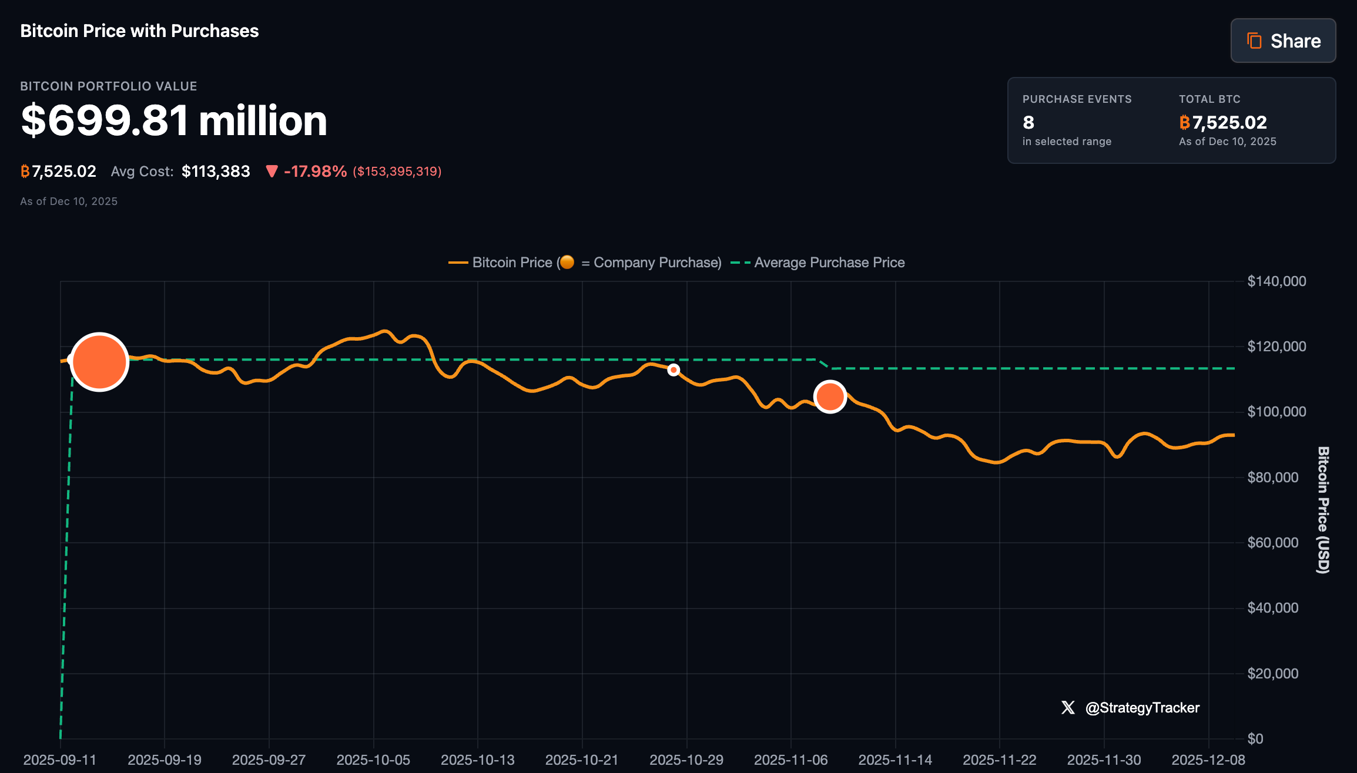Click the copy icon inside the Share button
The height and width of the screenshot is (773, 1357).
coord(1255,41)
